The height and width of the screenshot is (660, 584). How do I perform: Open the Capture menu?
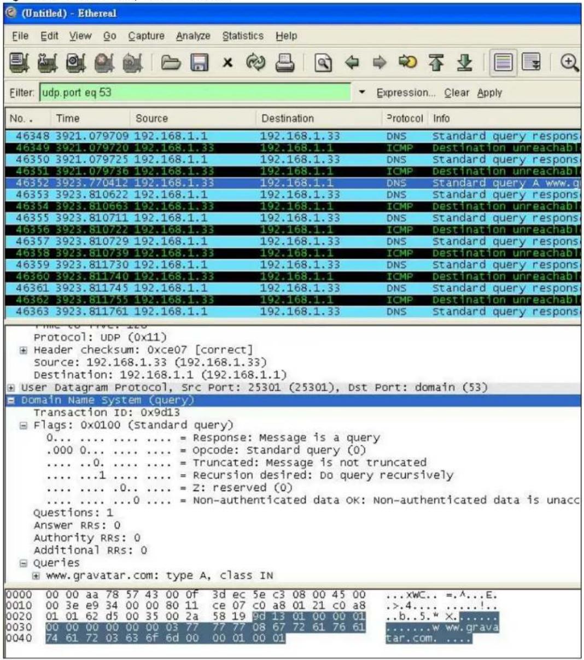pos(146,36)
